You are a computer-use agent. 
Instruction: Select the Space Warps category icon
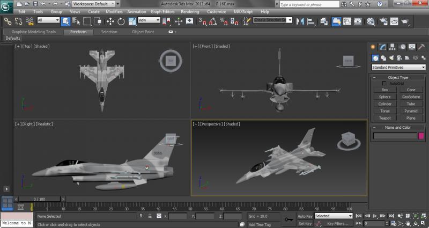click(x=416, y=58)
